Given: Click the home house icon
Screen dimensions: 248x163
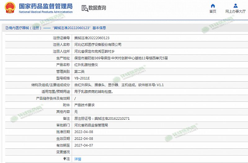Looking at the screenshot, I should [x=213, y=6].
